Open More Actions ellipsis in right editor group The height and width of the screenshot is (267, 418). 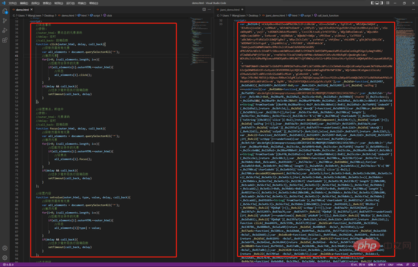(x=412, y=10)
